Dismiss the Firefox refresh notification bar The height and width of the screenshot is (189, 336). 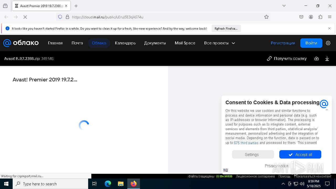click(329, 28)
